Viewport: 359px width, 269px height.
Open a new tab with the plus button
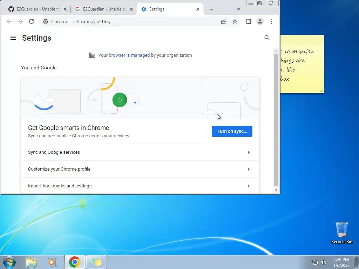[x=211, y=9]
